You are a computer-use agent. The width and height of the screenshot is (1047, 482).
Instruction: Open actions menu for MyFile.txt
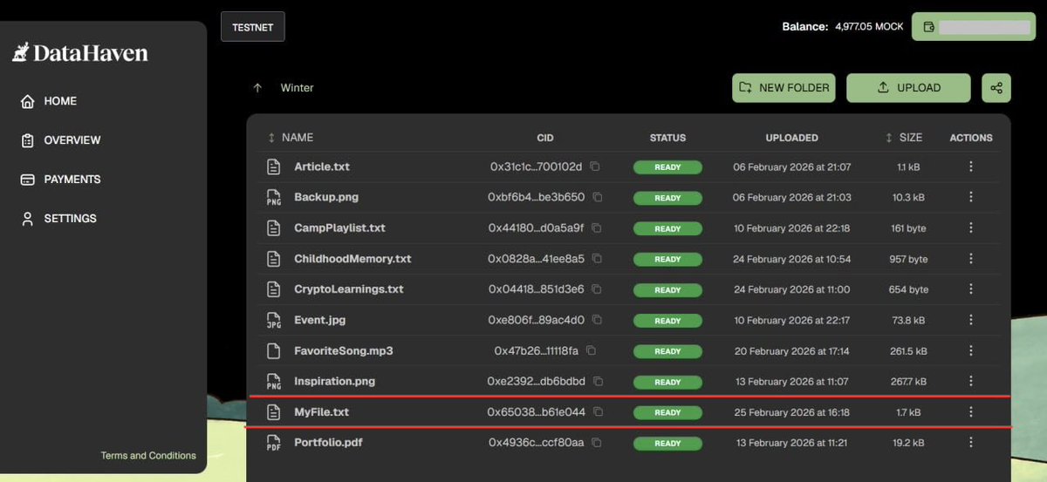[x=971, y=412]
